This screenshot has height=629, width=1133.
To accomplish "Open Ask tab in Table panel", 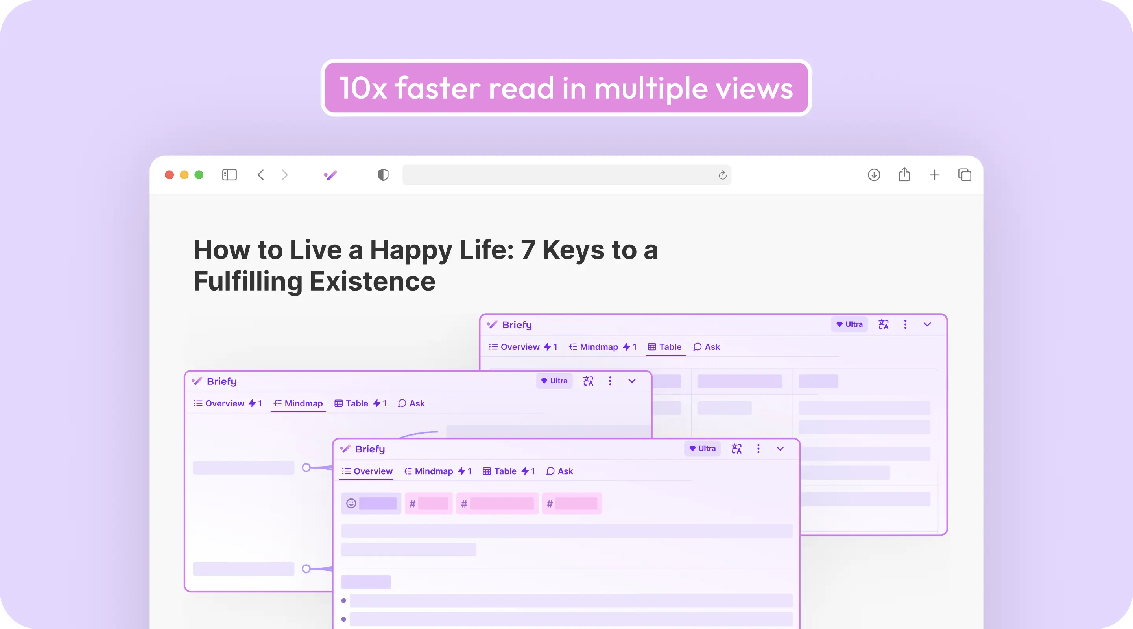I will [707, 347].
